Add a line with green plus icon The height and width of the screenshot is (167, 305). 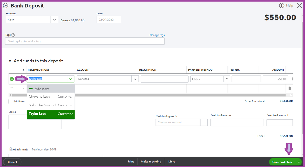(12, 79)
